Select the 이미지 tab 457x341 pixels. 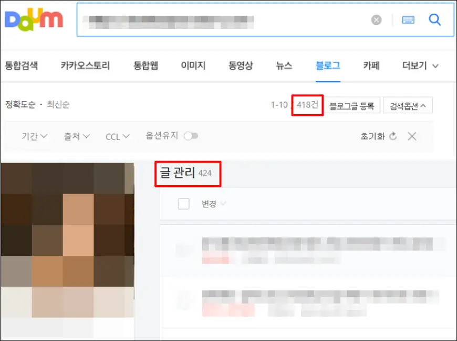(x=193, y=66)
